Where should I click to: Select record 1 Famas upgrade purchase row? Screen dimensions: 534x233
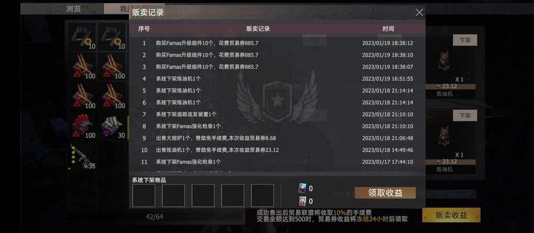point(277,43)
